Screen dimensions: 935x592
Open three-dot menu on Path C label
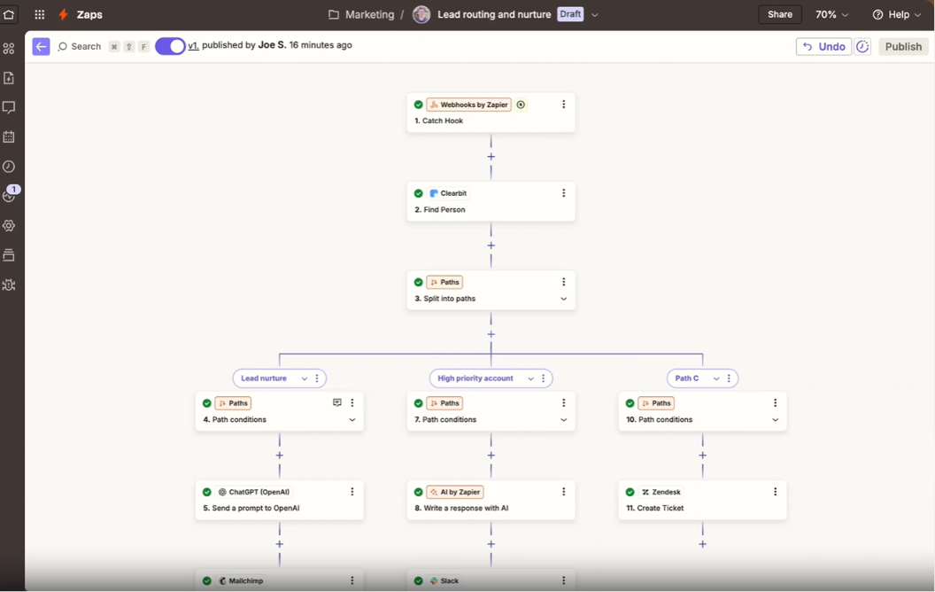[x=729, y=378]
